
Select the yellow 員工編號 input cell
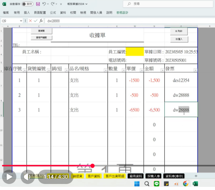coord(135,52)
